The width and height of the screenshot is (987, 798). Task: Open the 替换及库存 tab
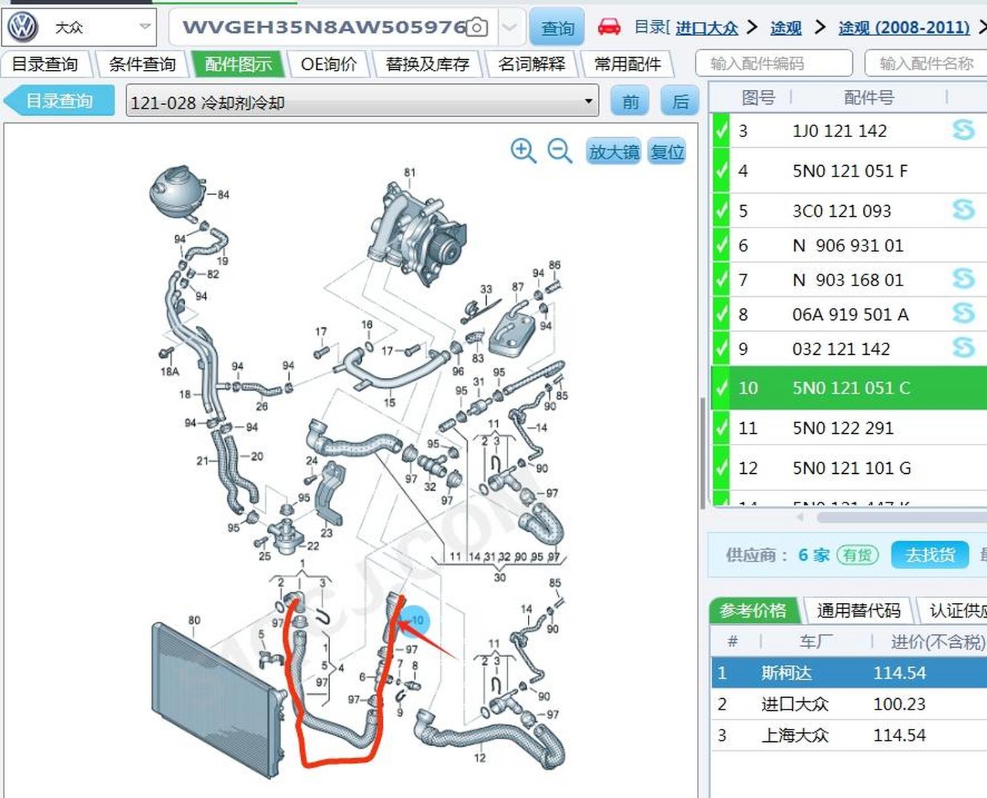[427, 64]
